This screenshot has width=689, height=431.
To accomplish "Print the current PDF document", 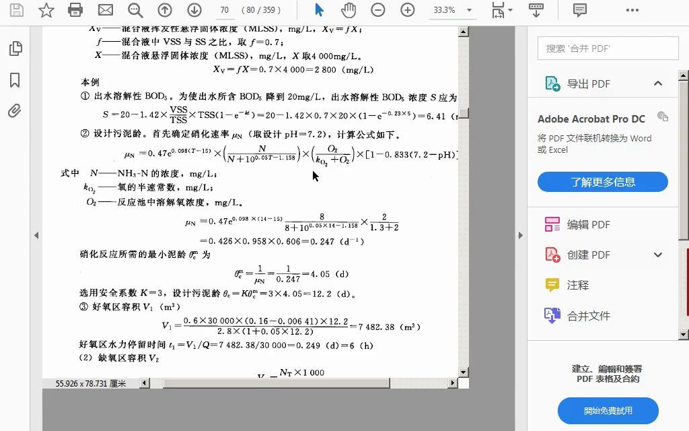I will (75, 10).
